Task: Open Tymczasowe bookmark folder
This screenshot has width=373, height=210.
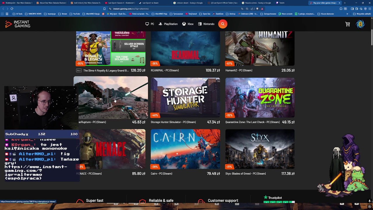Action: point(176,14)
